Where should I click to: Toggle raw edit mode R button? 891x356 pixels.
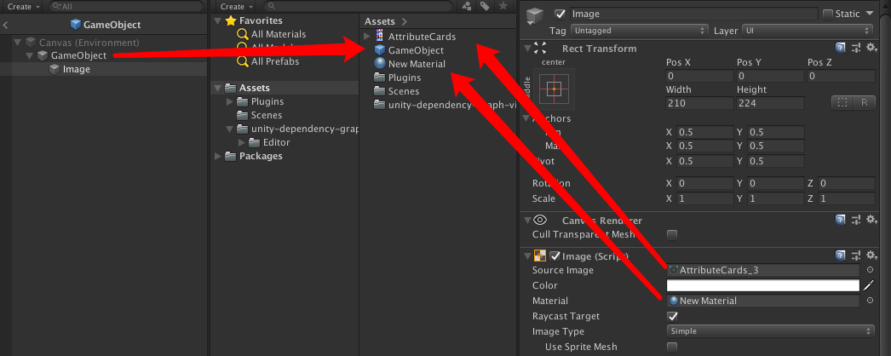(x=865, y=102)
